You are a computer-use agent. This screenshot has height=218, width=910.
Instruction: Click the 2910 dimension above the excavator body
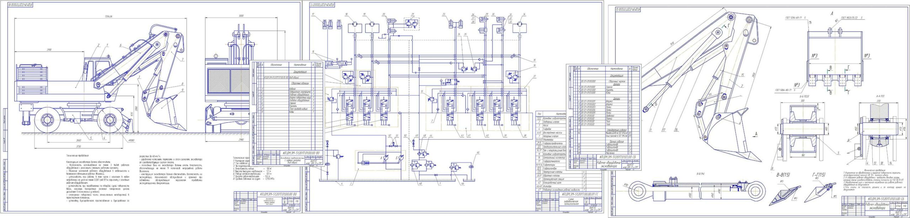[x=49, y=50]
